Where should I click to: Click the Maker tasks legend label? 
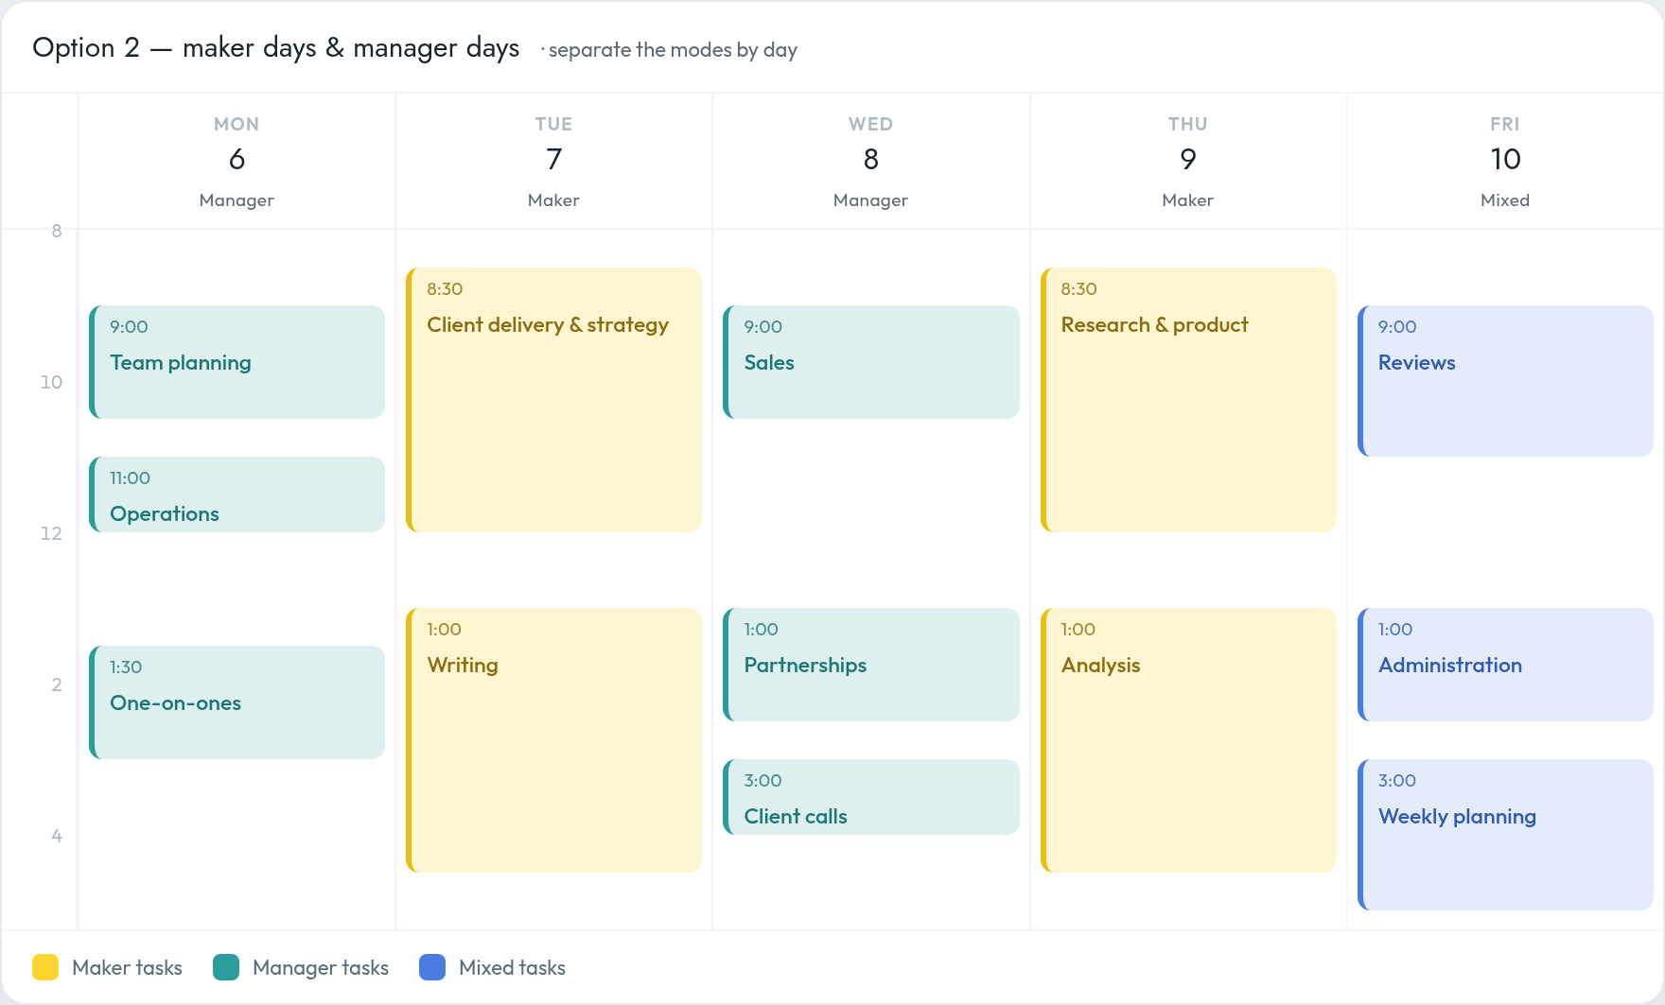[x=127, y=967]
